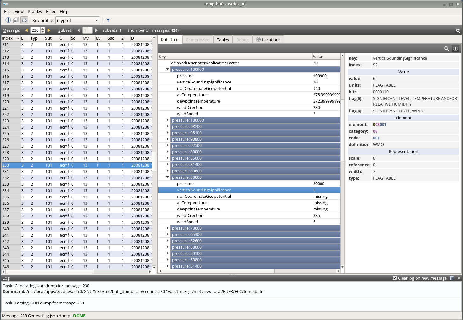Click the element code 008001 value

[x=379, y=124]
